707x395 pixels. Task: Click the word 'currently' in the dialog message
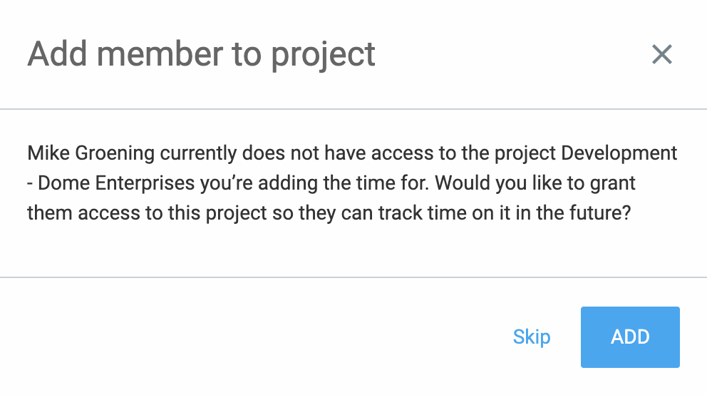coord(198,153)
